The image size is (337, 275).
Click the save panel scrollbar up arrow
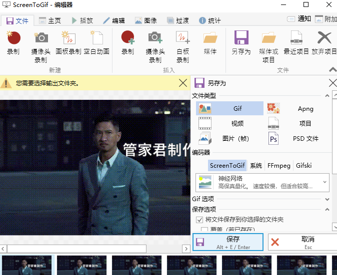pos(335,94)
